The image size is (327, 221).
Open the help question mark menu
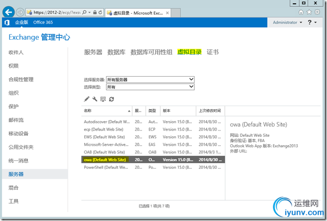click(x=312, y=22)
